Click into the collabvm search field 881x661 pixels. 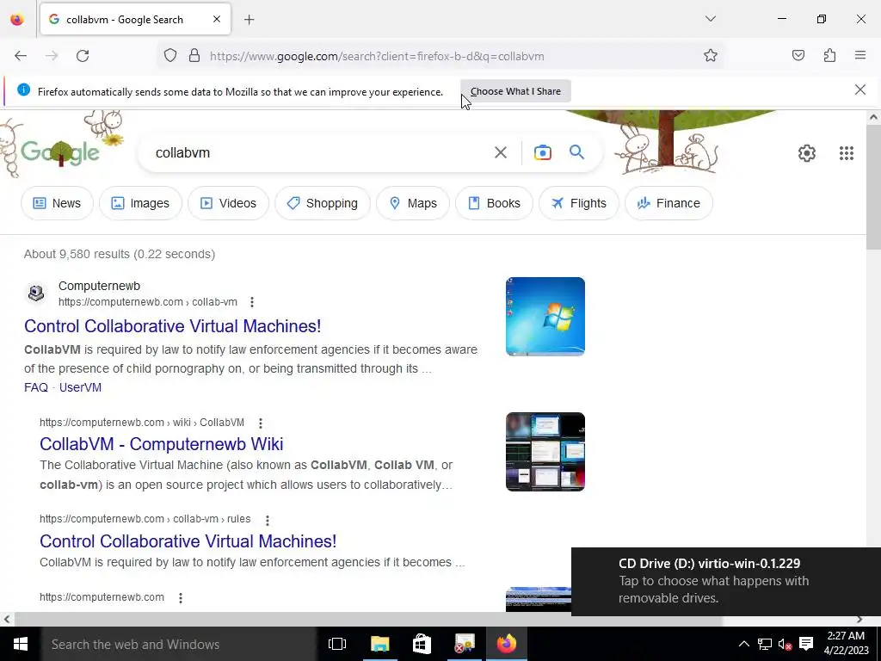tap(320, 152)
